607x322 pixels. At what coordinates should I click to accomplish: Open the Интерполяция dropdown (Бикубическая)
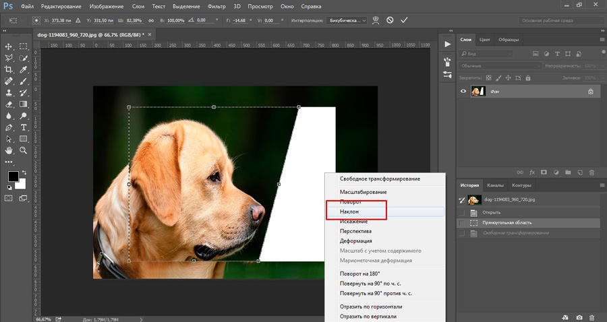click(x=347, y=20)
